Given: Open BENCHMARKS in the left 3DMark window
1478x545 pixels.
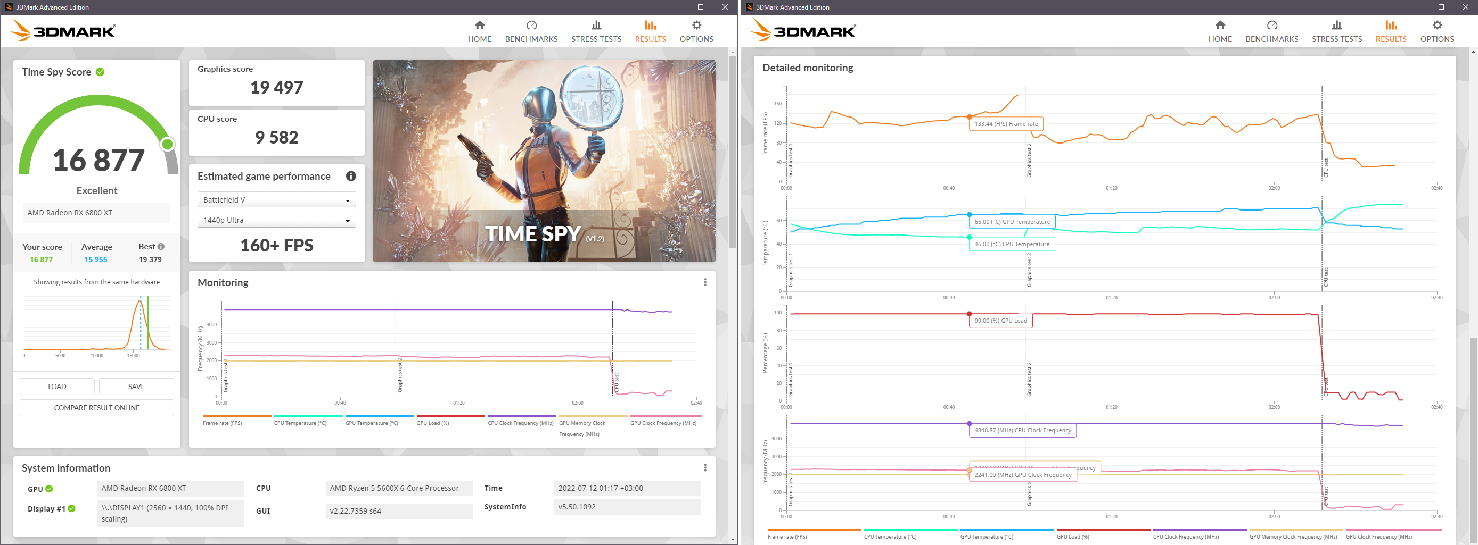Looking at the screenshot, I should pos(531,31).
